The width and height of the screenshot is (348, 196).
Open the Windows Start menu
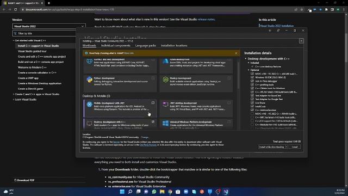[122, 192]
